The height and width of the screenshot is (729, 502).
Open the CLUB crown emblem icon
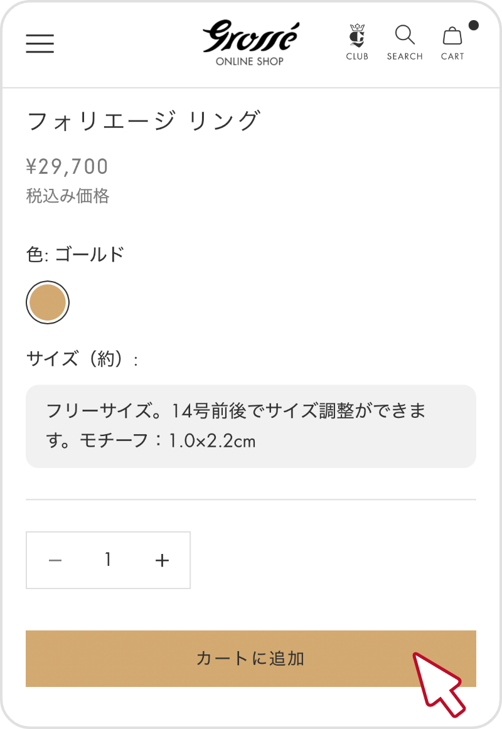click(x=357, y=36)
